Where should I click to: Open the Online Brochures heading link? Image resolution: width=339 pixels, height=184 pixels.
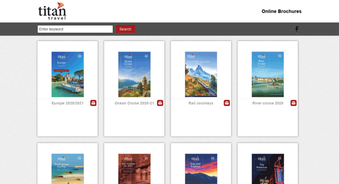(x=281, y=11)
